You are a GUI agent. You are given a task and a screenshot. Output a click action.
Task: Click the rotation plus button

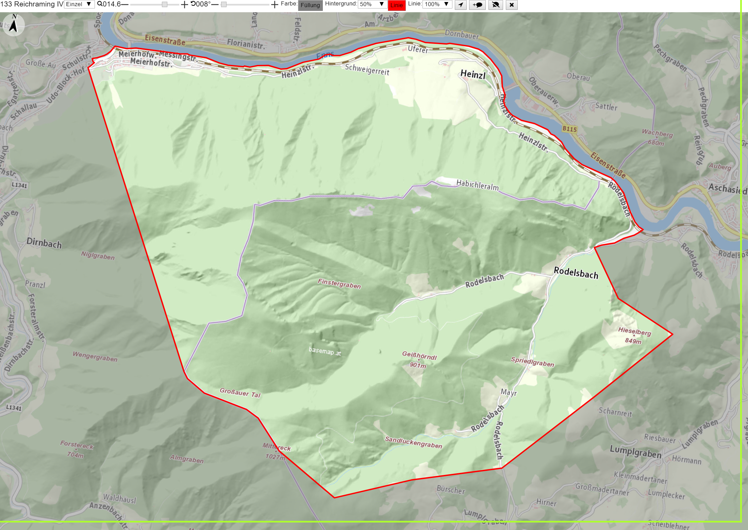point(275,4)
